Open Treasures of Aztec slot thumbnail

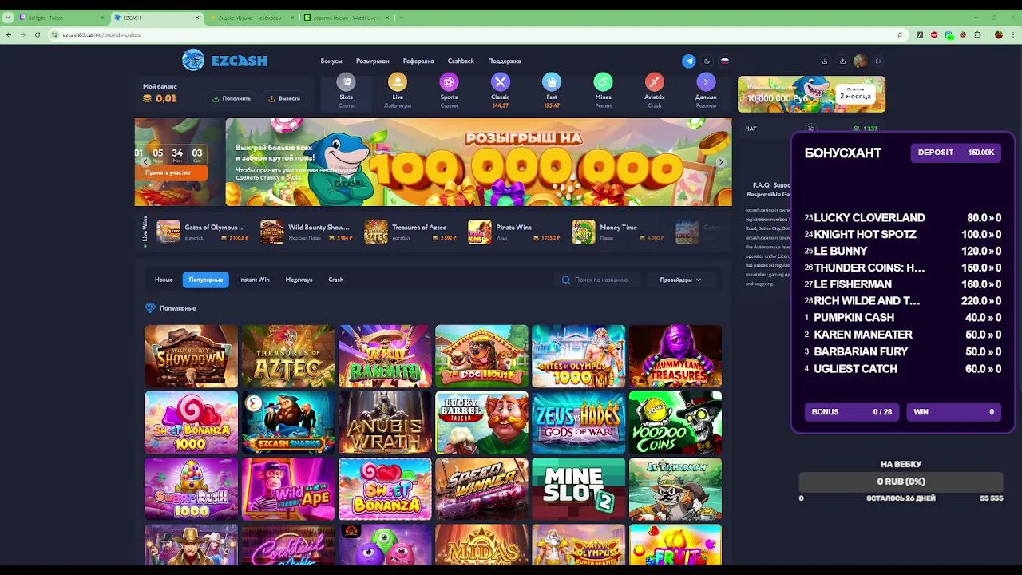point(288,356)
